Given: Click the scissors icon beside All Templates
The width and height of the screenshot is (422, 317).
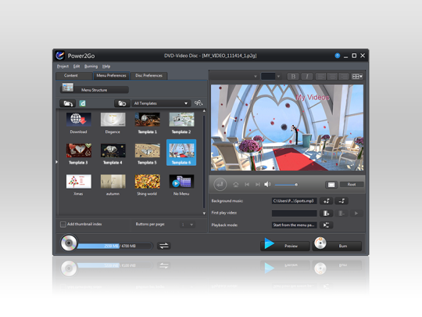Looking at the screenshot, I should [198, 103].
